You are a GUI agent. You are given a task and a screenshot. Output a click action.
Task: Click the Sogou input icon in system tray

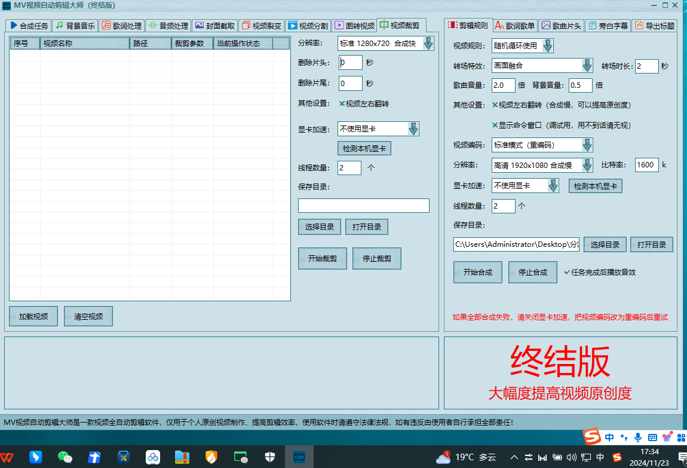click(x=593, y=437)
